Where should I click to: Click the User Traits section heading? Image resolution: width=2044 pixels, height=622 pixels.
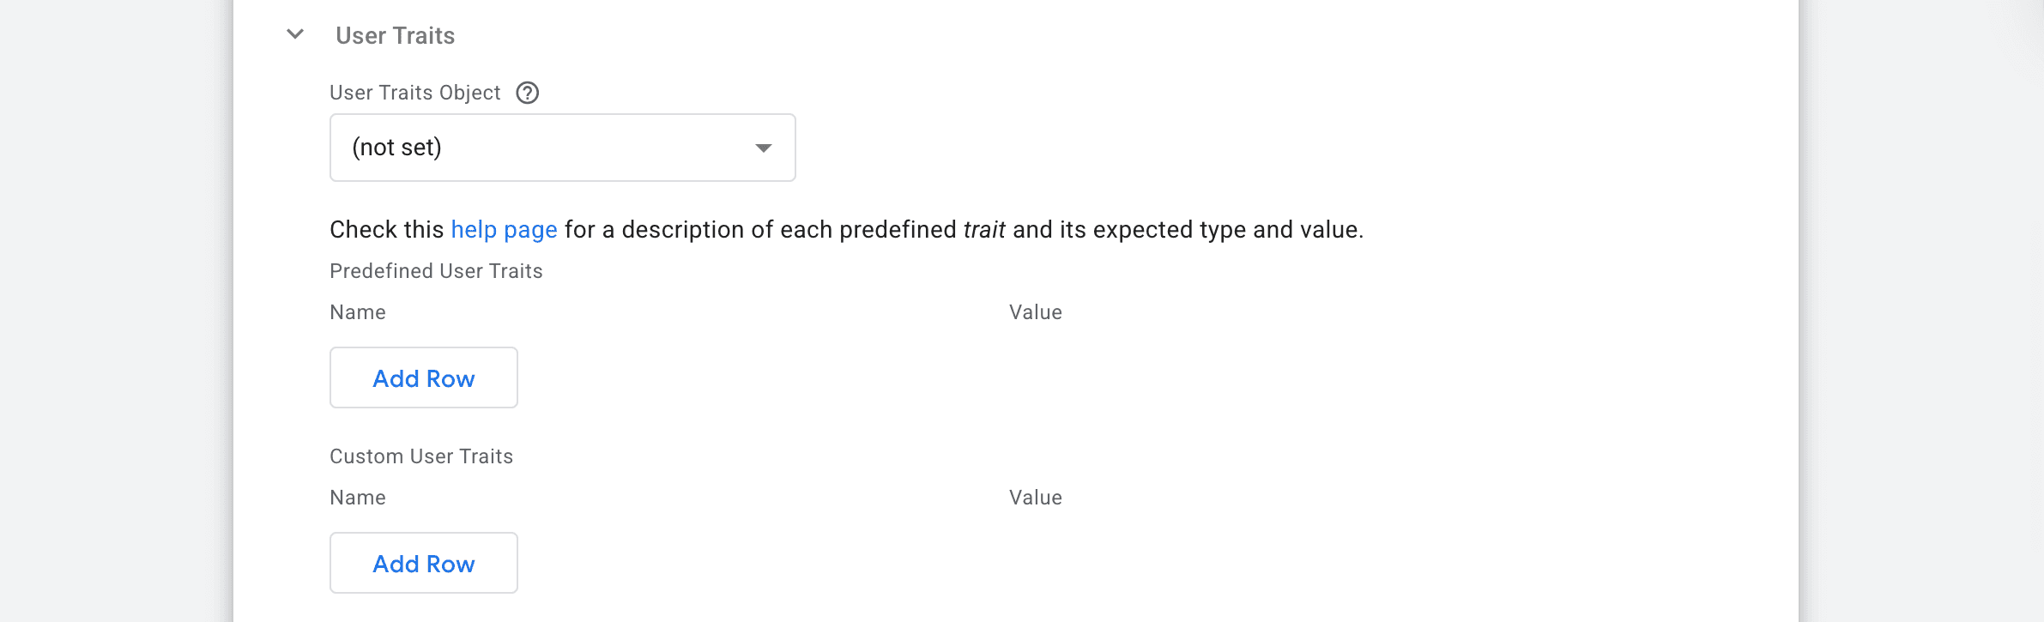(x=396, y=35)
